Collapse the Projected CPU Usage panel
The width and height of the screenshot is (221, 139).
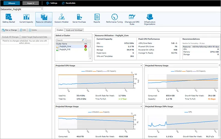[141, 65]
